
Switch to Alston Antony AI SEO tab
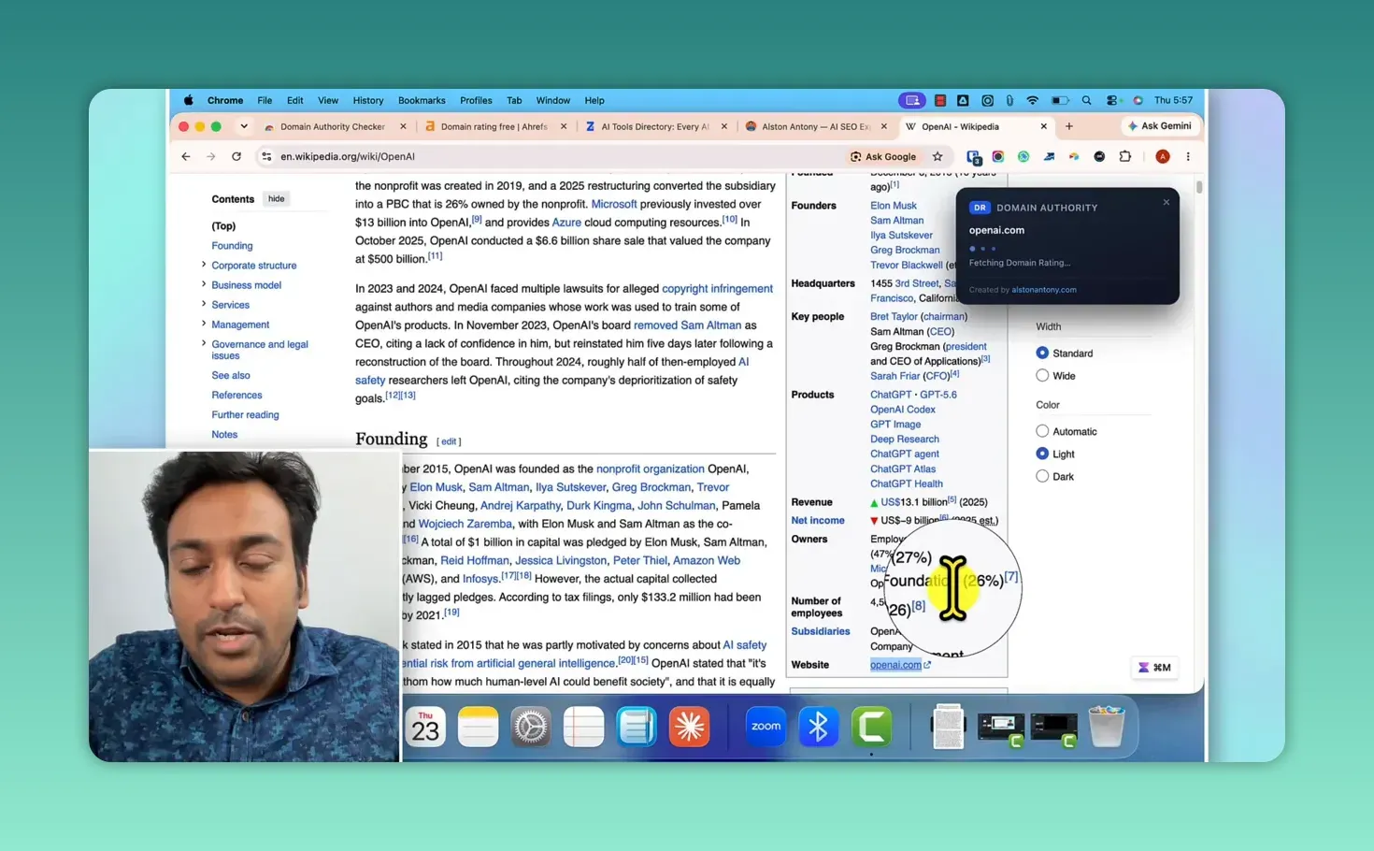point(815,126)
